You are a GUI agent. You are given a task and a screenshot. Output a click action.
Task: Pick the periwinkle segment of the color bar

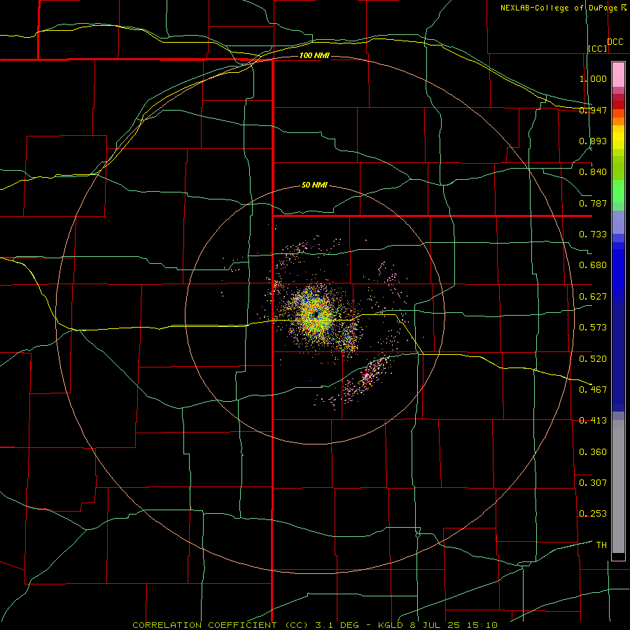(x=618, y=222)
